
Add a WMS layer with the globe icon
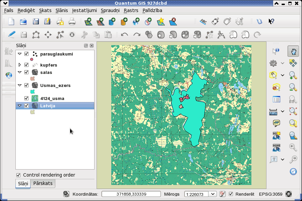point(136,21)
